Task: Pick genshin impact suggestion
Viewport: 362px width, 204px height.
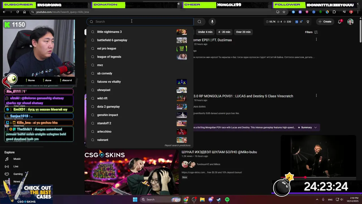Action: click(x=140, y=115)
